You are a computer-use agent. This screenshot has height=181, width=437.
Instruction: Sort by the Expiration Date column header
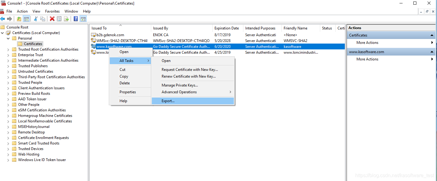coord(228,28)
